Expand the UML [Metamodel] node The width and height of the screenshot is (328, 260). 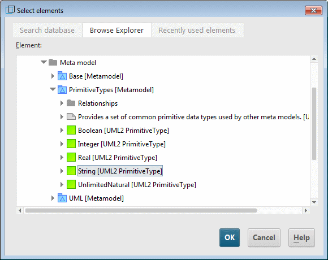53,198
